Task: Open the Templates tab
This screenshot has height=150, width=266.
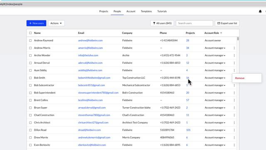Action: pyautogui.click(x=146, y=11)
